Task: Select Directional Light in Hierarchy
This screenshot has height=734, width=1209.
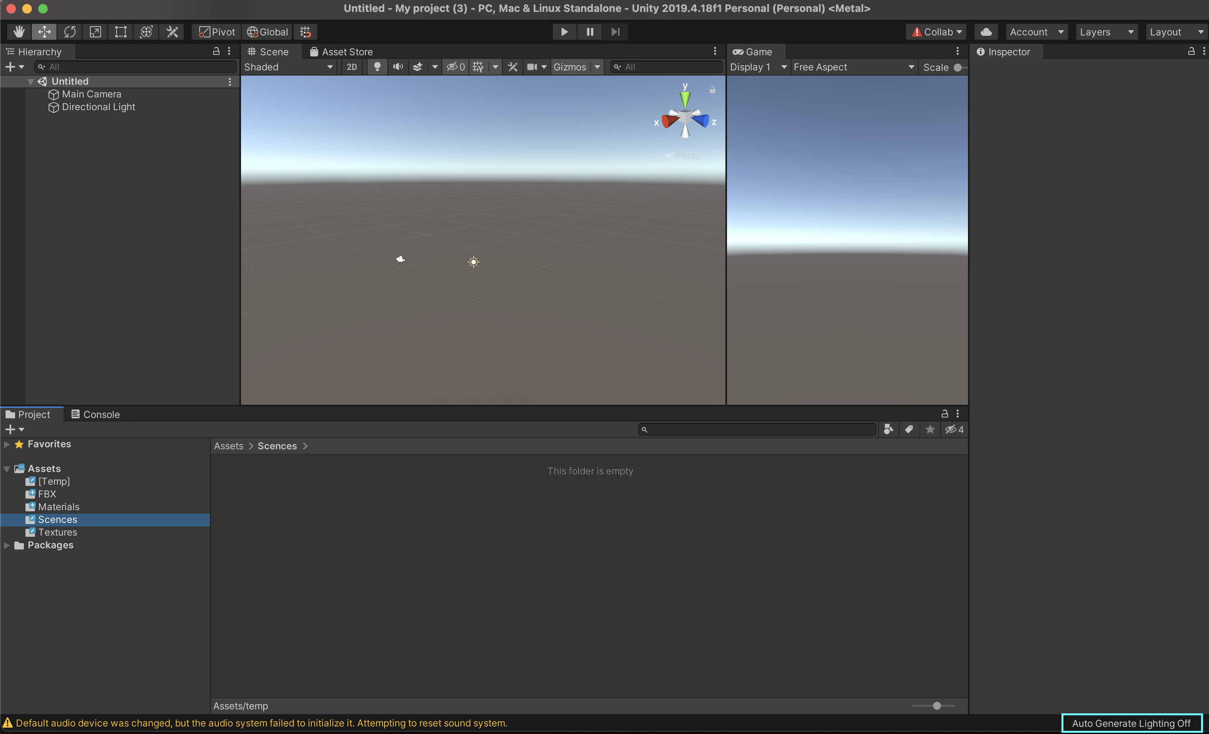Action: (x=98, y=107)
